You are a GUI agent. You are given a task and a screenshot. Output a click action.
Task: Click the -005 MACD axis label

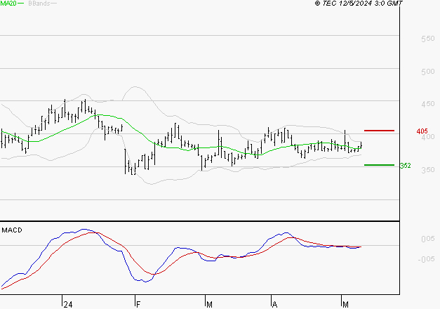tap(426, 259)
